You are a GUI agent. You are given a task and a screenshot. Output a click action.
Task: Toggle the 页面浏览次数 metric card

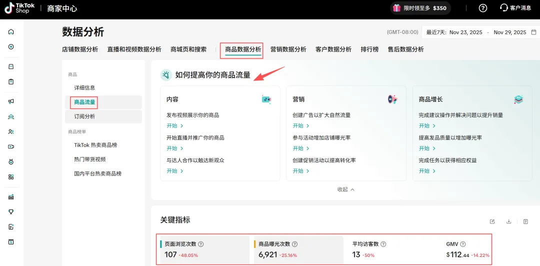pyautogui.click(x=204, y=249)
